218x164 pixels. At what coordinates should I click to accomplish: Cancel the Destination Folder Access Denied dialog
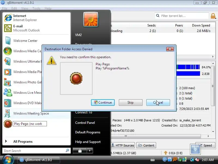click(x=158, y=102)
